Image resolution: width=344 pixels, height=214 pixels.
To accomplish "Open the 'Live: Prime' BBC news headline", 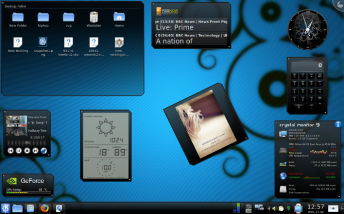I will pos(175,27).
